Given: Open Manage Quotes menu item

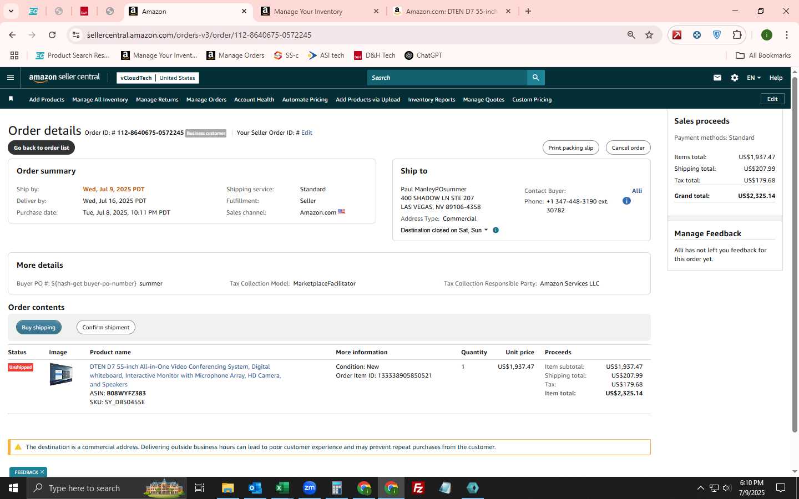Looking at the screenshot, I should (x=483, y=100).
